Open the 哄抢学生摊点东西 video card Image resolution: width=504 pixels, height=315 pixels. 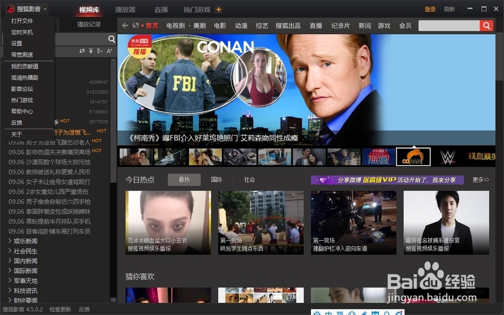[261, 222]
